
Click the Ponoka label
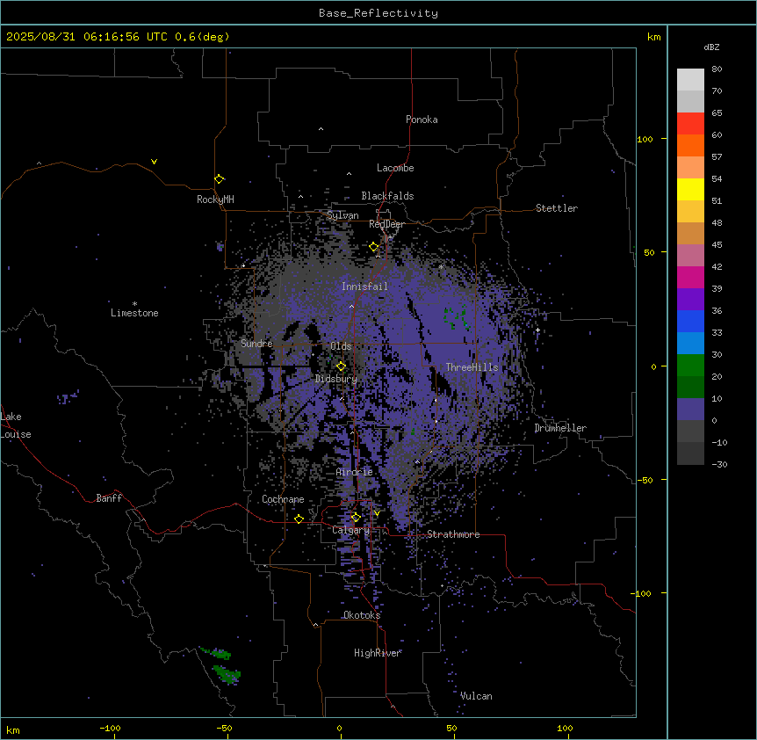[422, 120]
